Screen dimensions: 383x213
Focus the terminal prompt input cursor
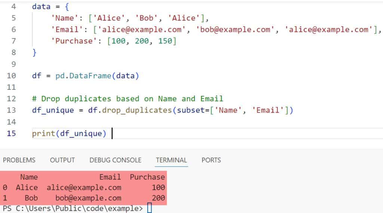[x=150, y=208]
